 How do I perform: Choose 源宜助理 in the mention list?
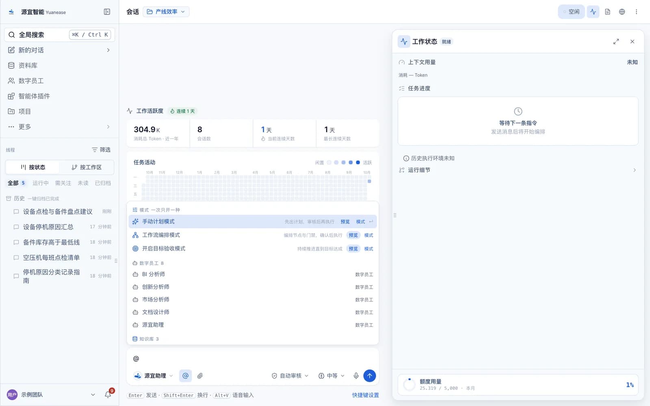pyautogui.click(x=253, y=325)
